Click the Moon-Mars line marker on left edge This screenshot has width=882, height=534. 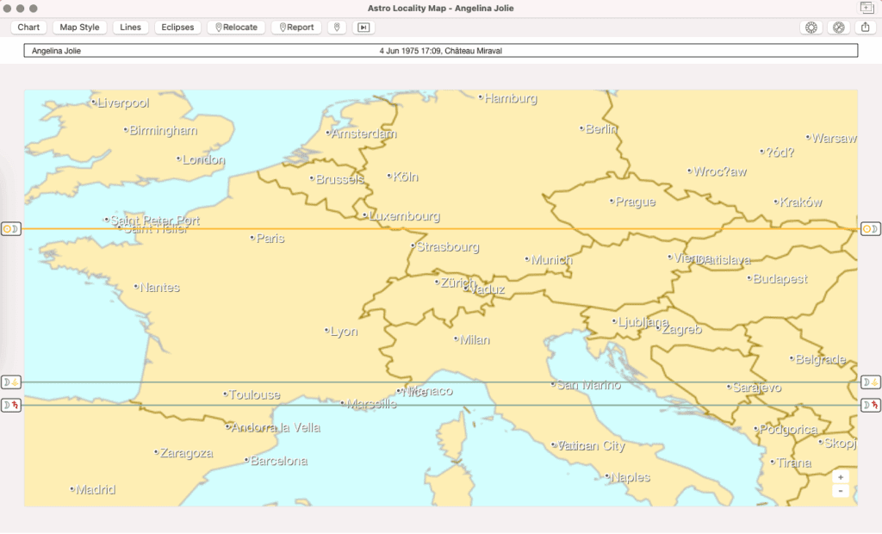[10, 405]
